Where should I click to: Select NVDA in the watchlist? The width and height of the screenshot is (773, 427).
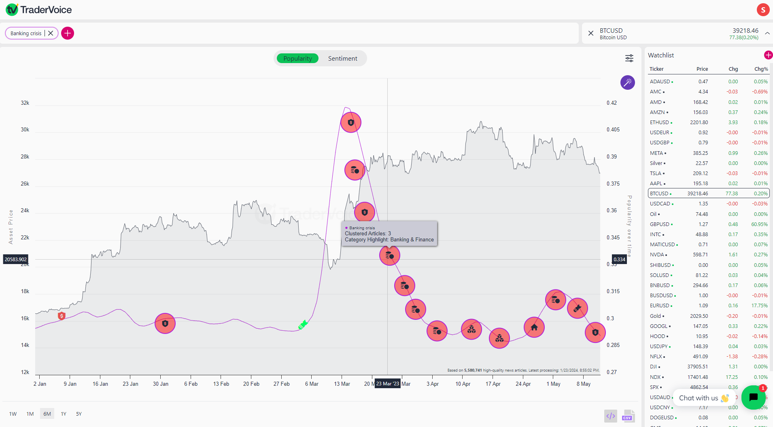(709, 254)
